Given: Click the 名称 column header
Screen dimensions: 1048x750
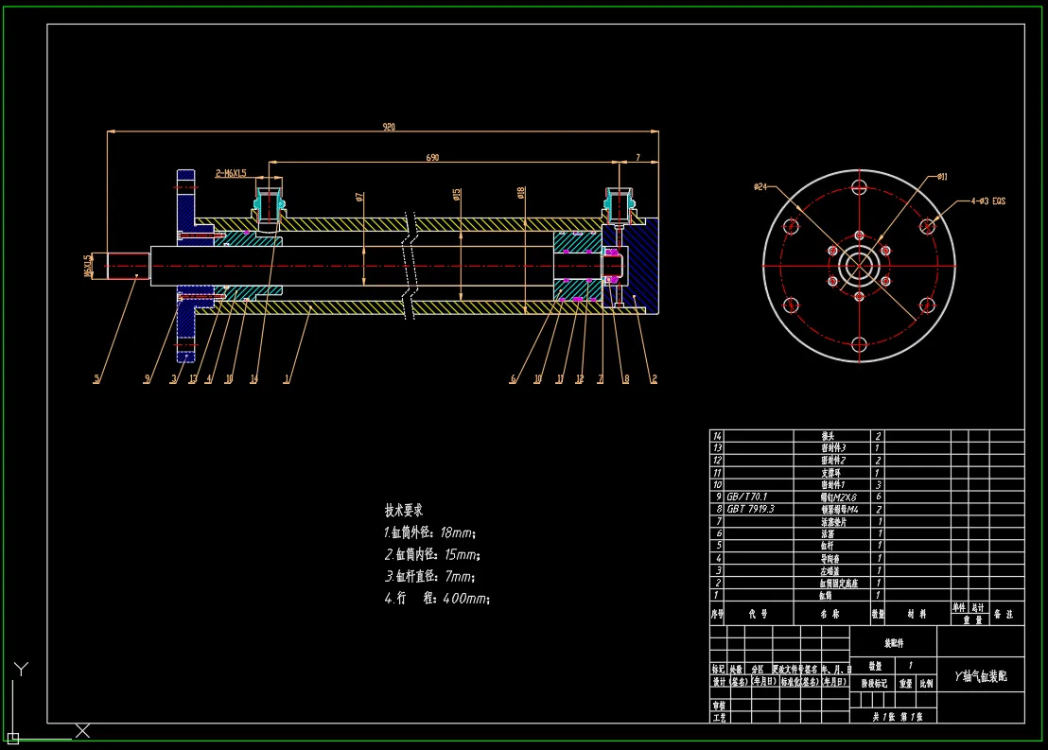Looking at the screenshot, I should pos(830,614).
